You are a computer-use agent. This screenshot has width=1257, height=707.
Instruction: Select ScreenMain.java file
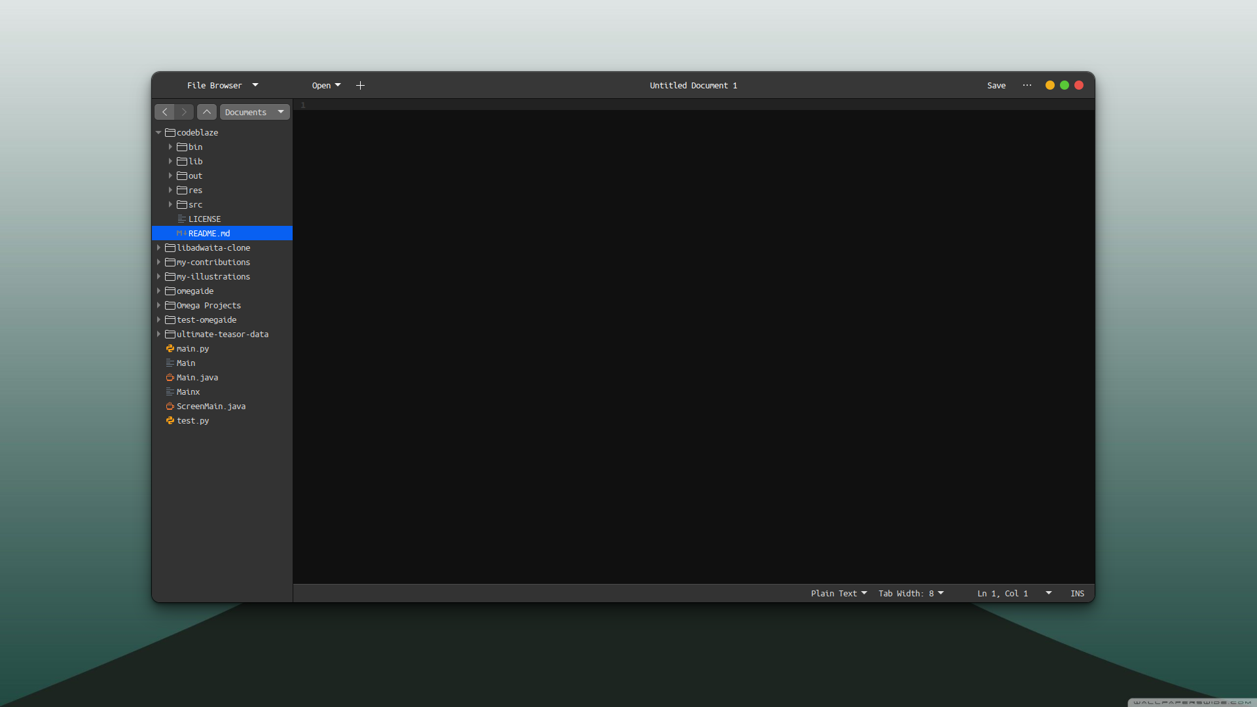coord(211,407)
